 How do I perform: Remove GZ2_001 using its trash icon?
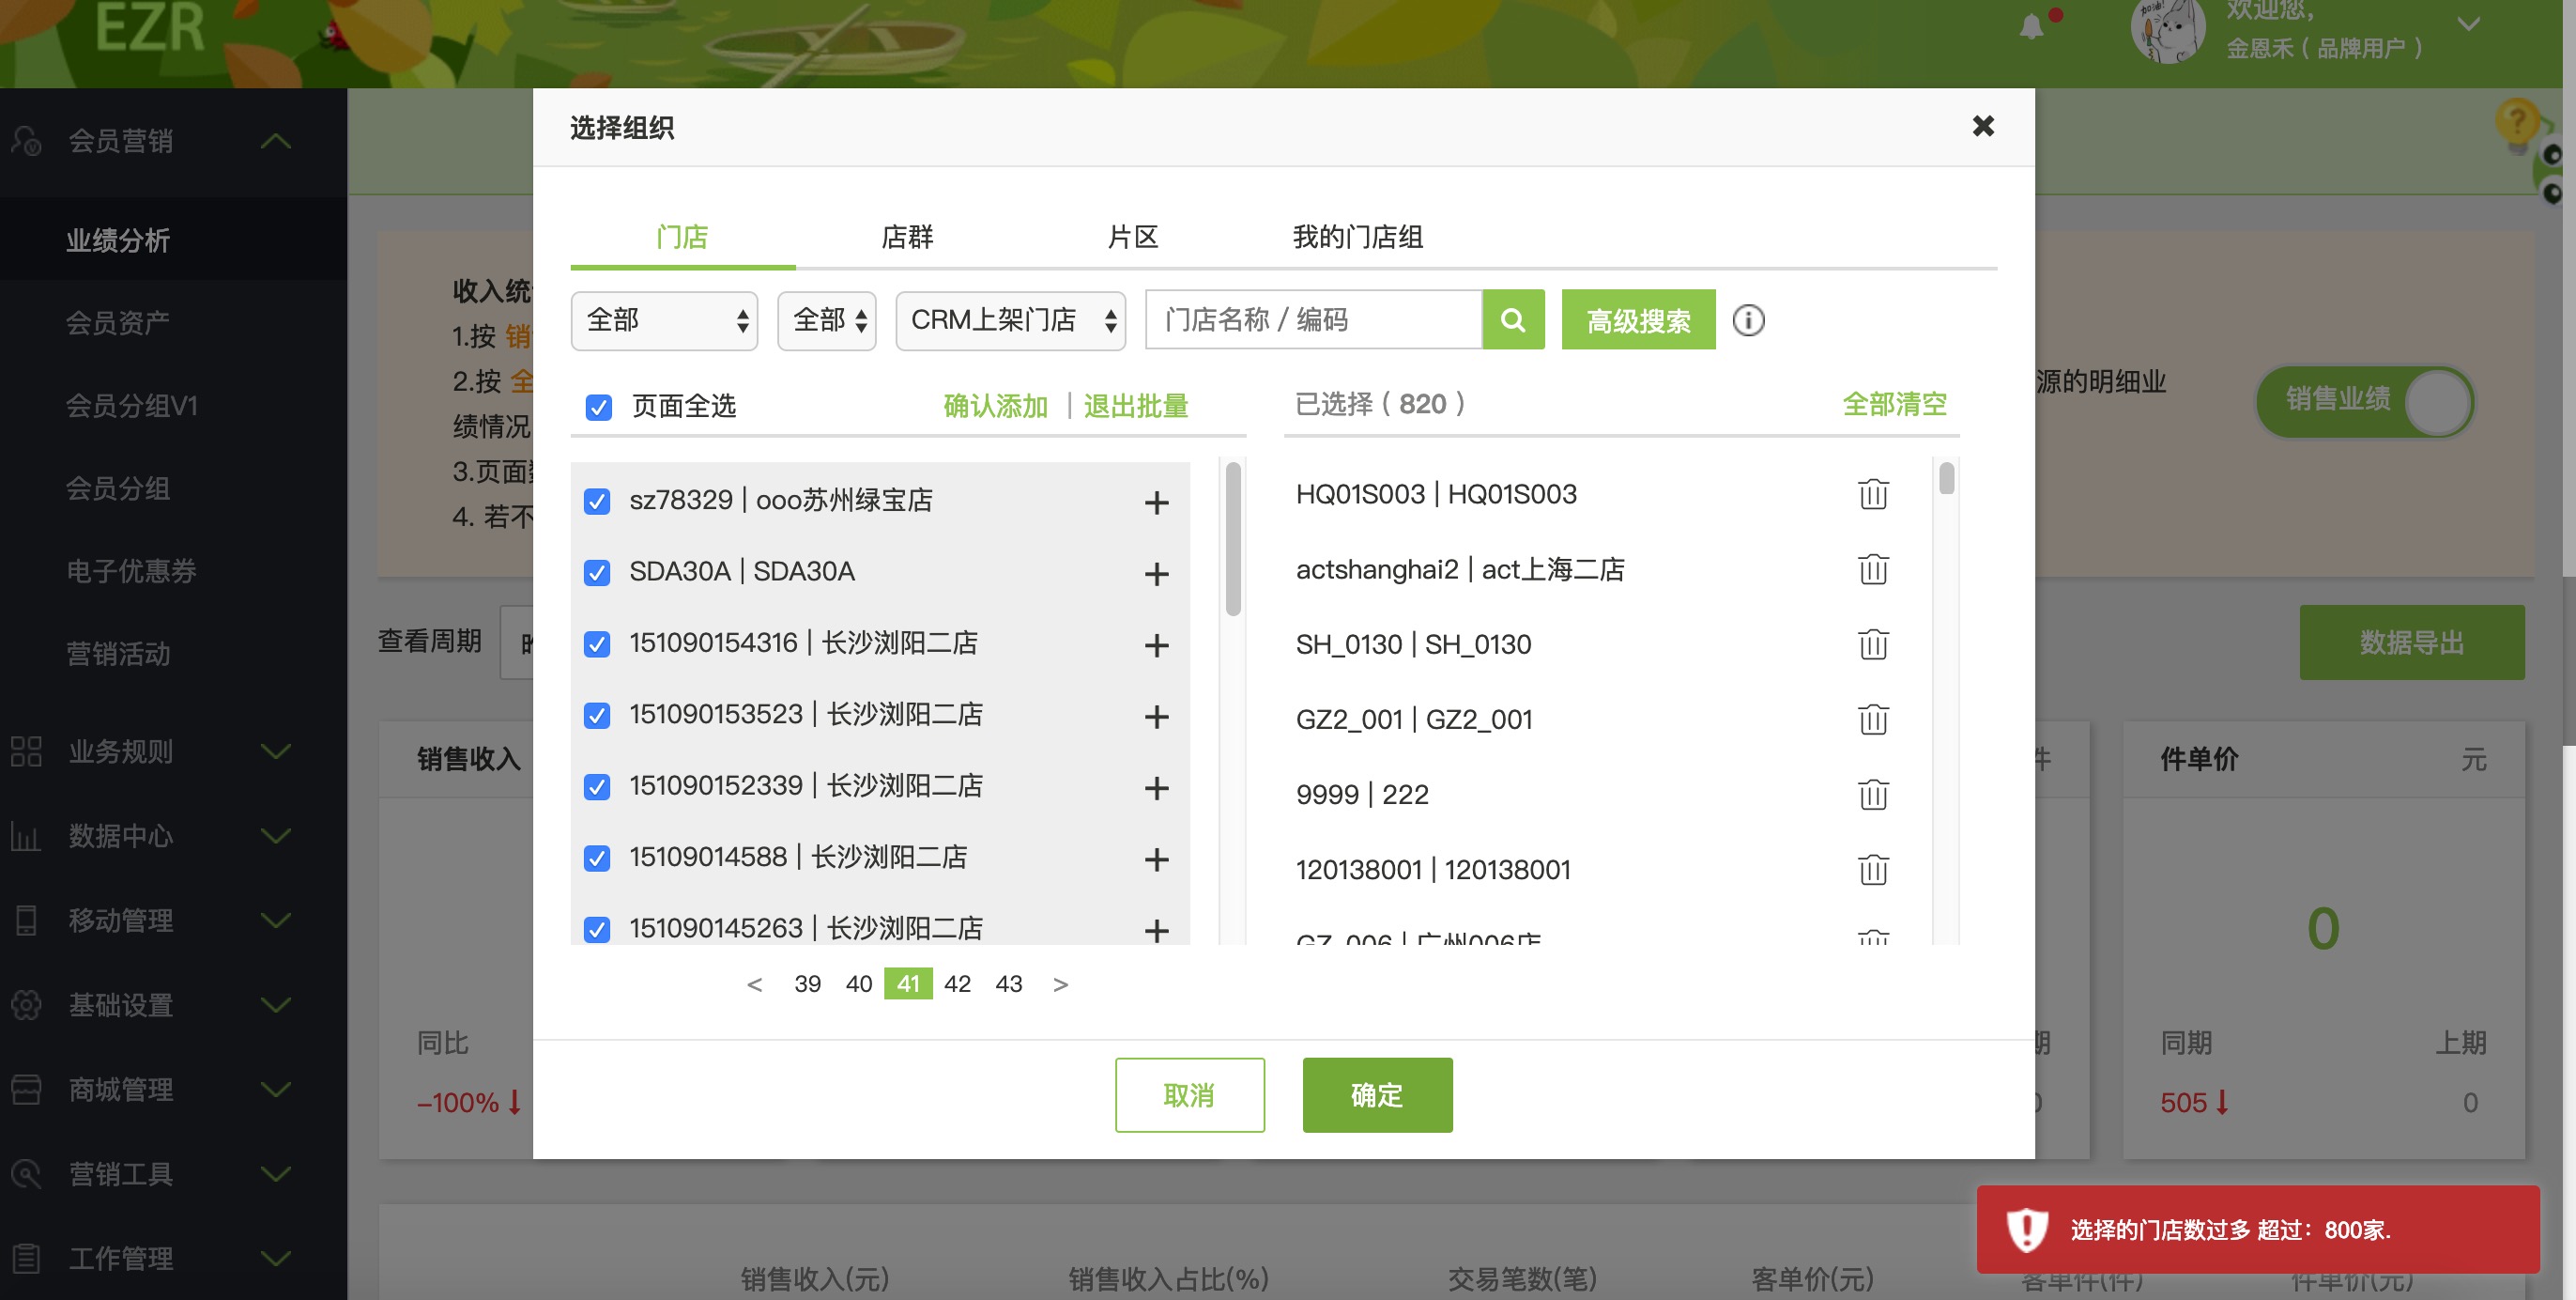pos(1873,719)
